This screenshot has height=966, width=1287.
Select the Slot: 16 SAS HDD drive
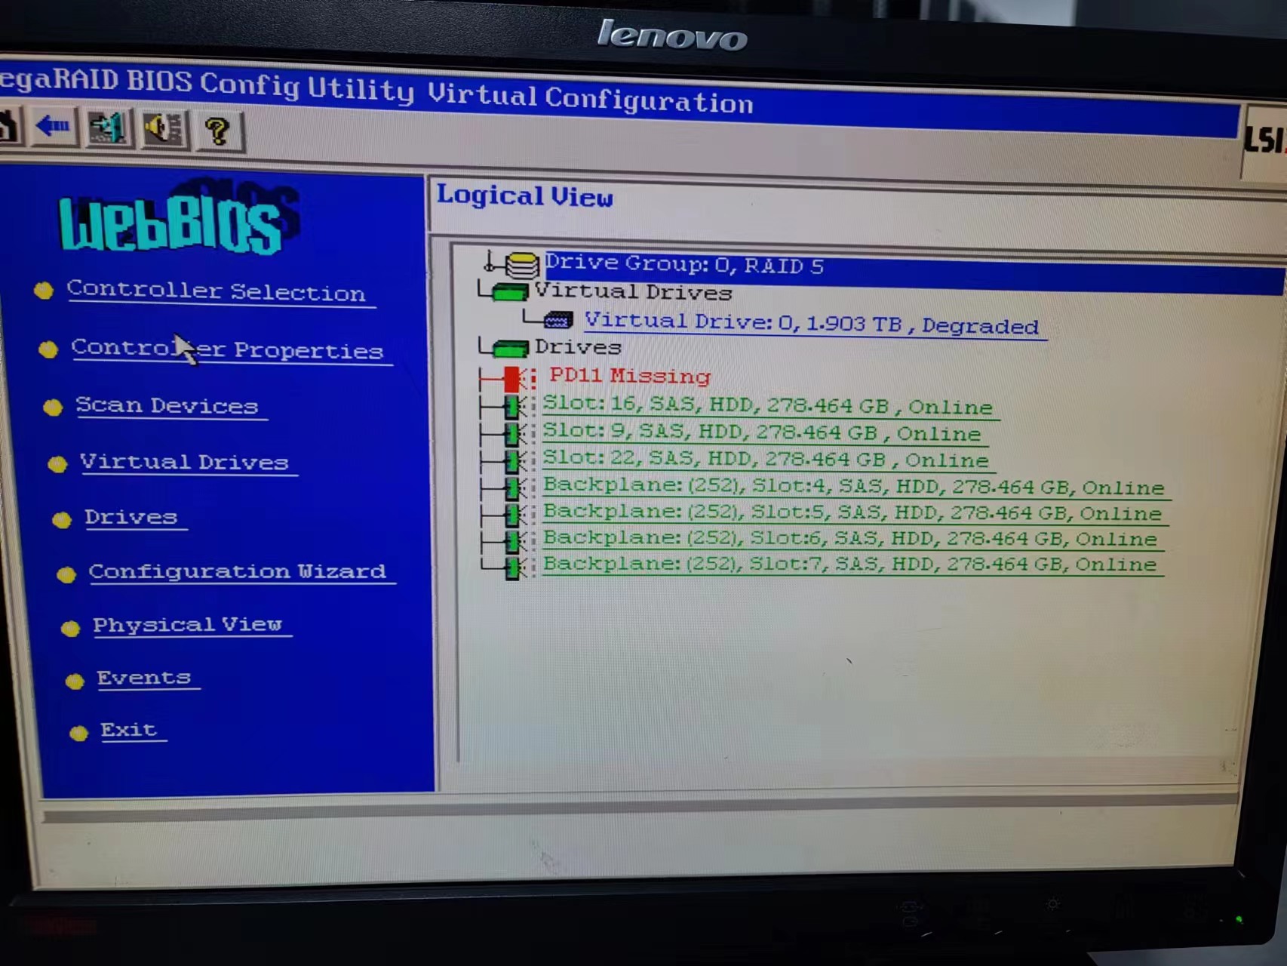pyautogui.click(x=768, y=406)
